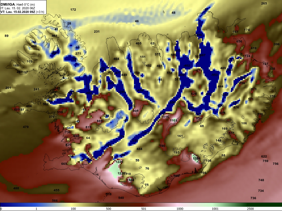282x211 pixels.
Task: Select the value 201 over the sea
Action: pos(8,88)
